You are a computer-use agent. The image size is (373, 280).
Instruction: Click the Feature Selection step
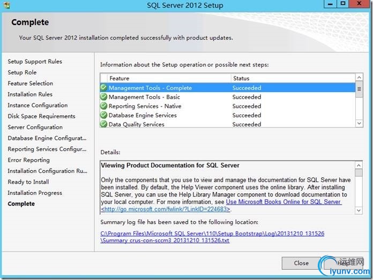(x=30, y=83)
